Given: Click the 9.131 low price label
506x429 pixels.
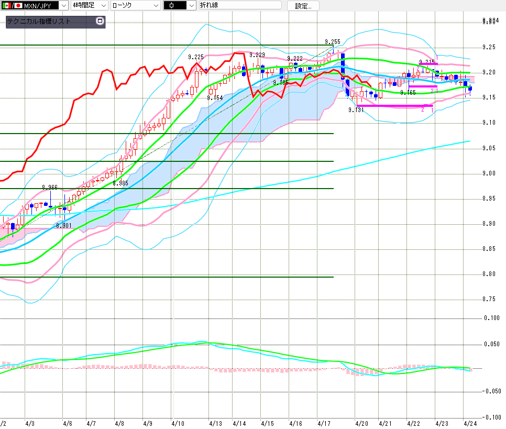Looking at the screenshot, I should coord(356,110).
